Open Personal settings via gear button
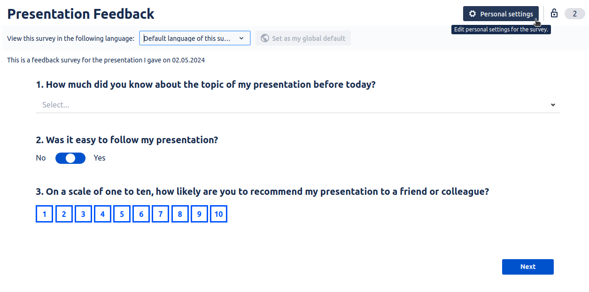The height and width of the screenshot is (292, 589). point(501,14)
